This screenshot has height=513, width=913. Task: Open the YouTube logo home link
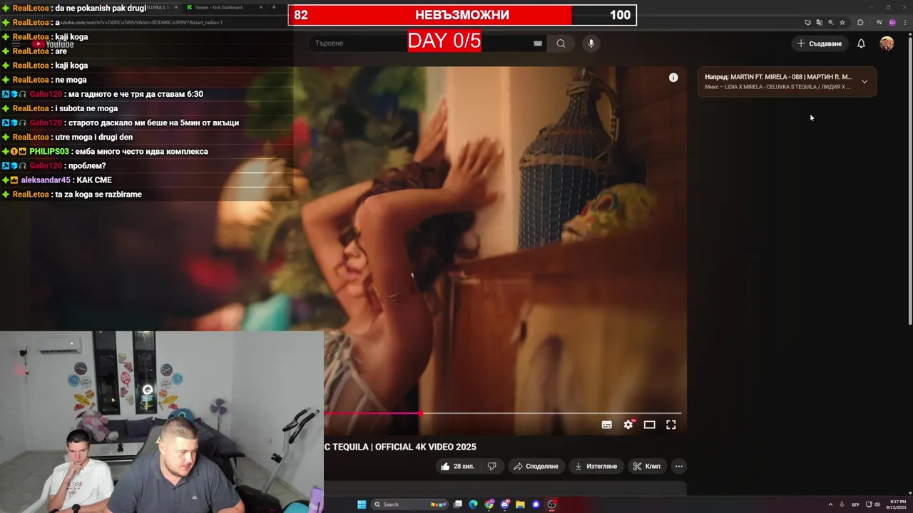coord(53,44)
